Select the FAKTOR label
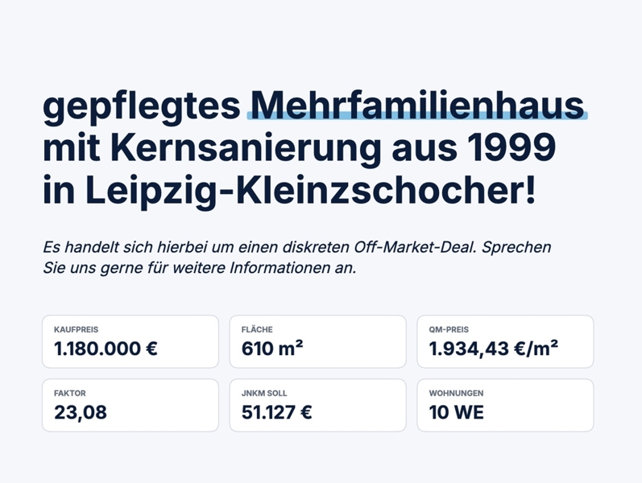 click(70, 394)
